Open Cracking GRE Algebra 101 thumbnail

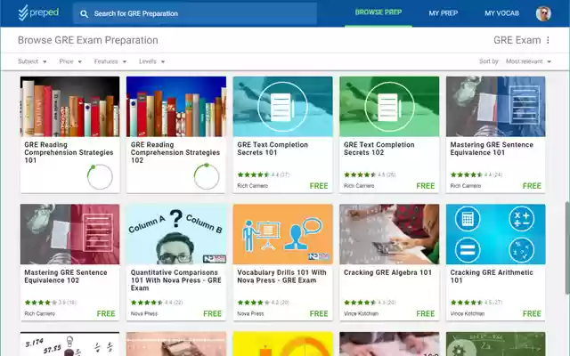(389, 234)
